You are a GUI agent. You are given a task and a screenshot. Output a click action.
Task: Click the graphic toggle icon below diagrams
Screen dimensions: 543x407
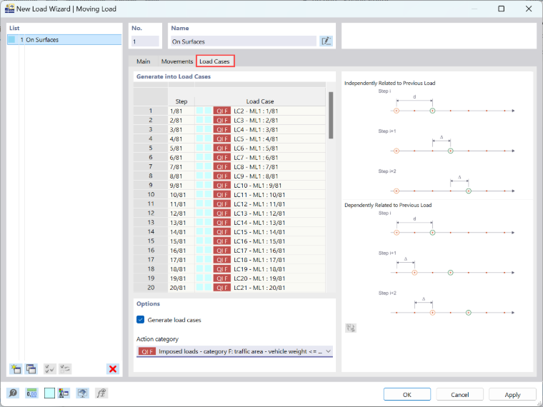coord(351,328)
